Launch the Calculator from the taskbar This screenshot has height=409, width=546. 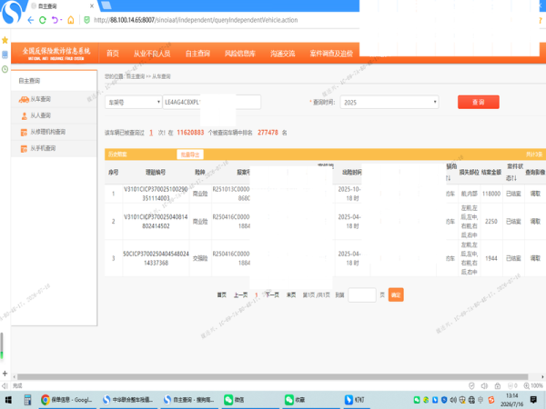27,400
